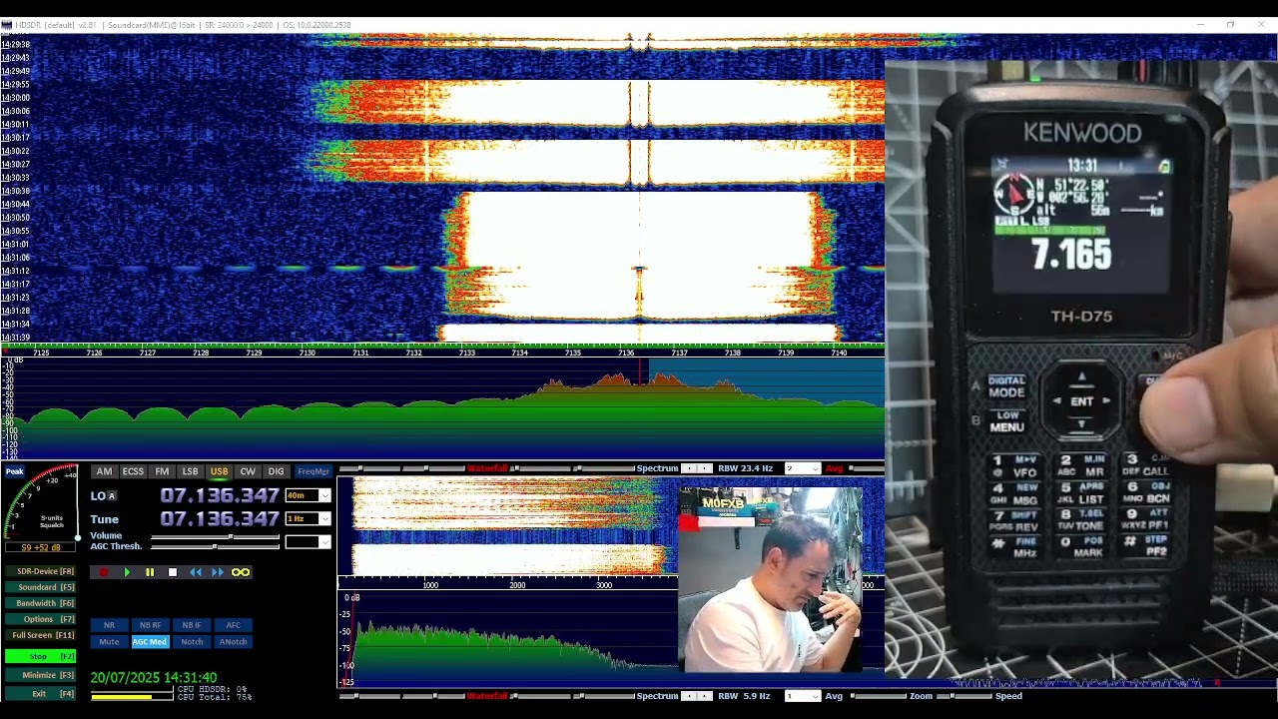Click 7139 on the RF frequency scale
The image size is (1278, 719).
[x=786, y=353]
